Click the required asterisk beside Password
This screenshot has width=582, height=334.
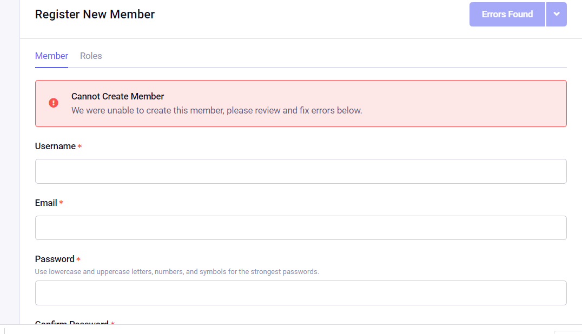78,259
